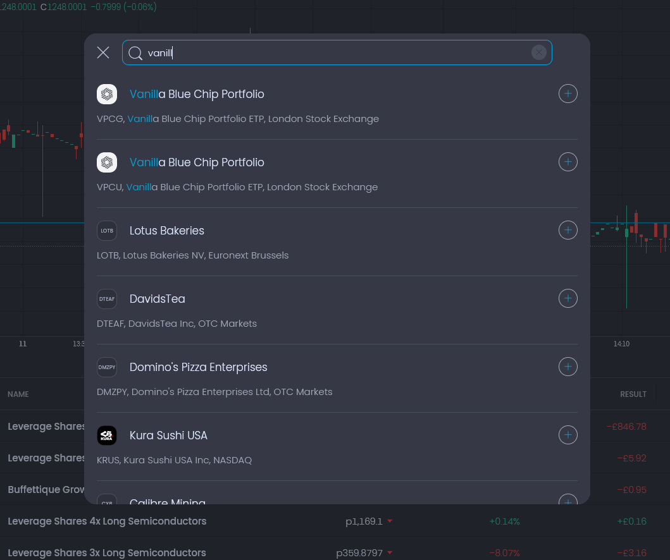Add Kura Sushi USA with plus button

[568, 435]
